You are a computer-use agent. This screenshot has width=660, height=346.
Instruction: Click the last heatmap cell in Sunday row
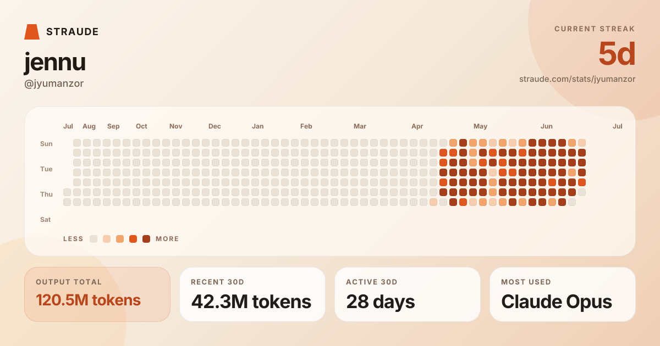tap(582, 143)
